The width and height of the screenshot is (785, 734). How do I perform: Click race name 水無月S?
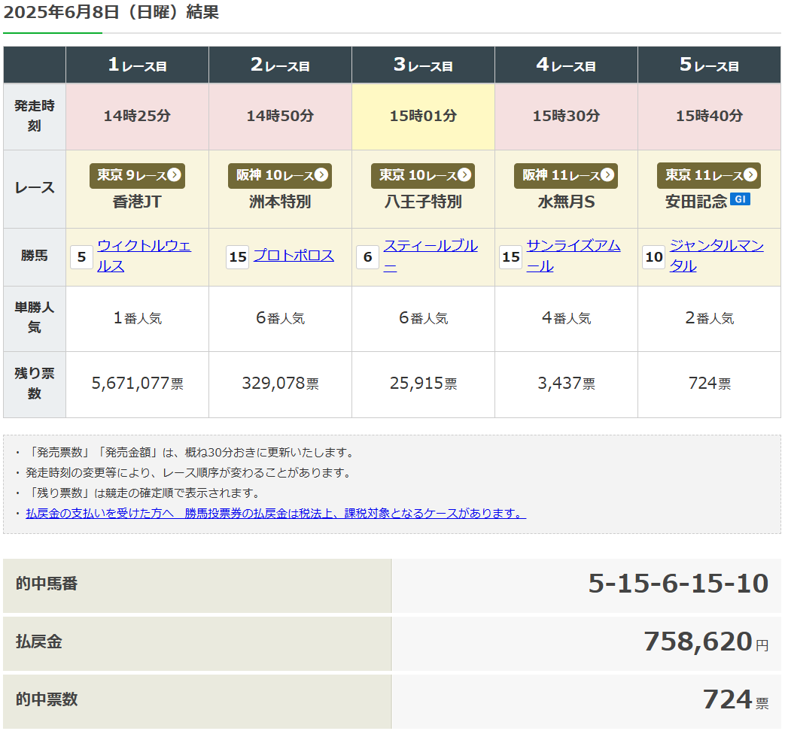(x=566, y=202)
